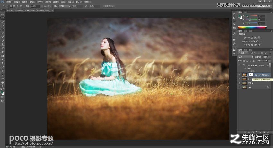Toggle visibility of second Exposure layer

click(x=239, y=79)
